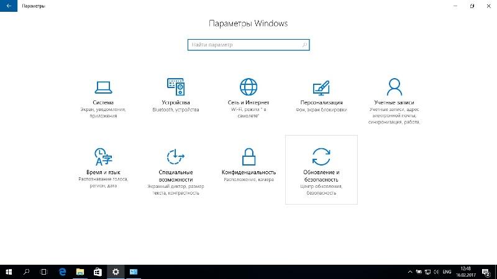497x279 pixels.
Task: Open Персонализация brush and monitor icon
Action: [321, 88]
